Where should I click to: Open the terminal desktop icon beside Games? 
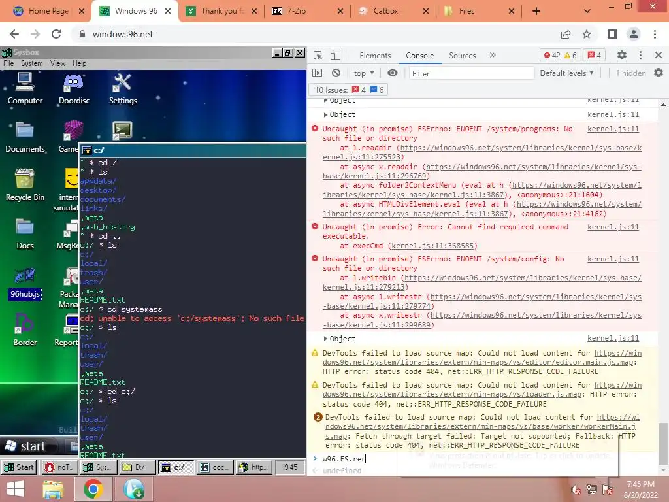click(x=122, y=130)
